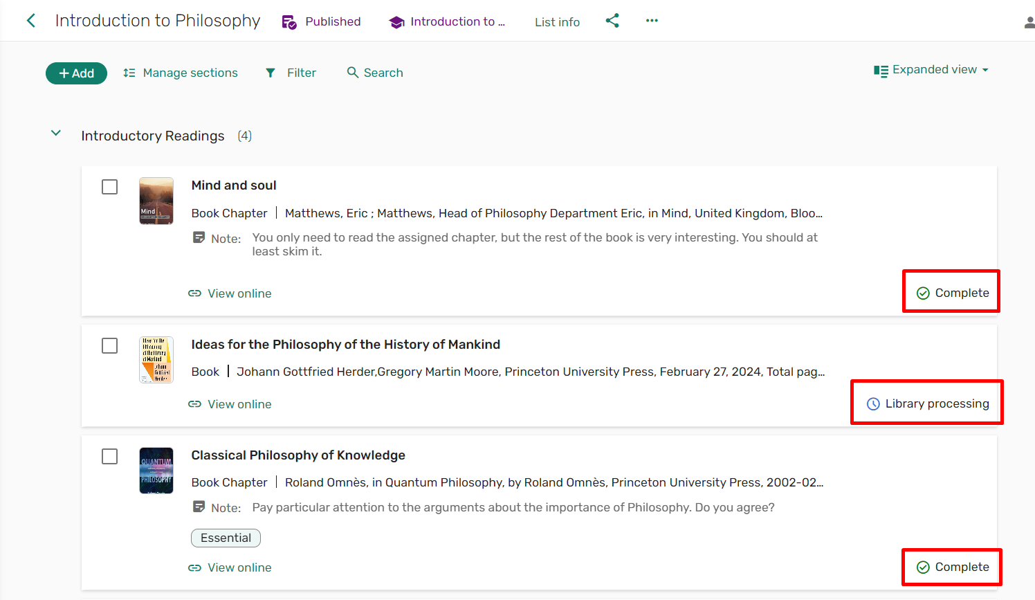This screenshot has height=600, width=1035.
Task: Click the Published status label
Action: click(333, 21)
